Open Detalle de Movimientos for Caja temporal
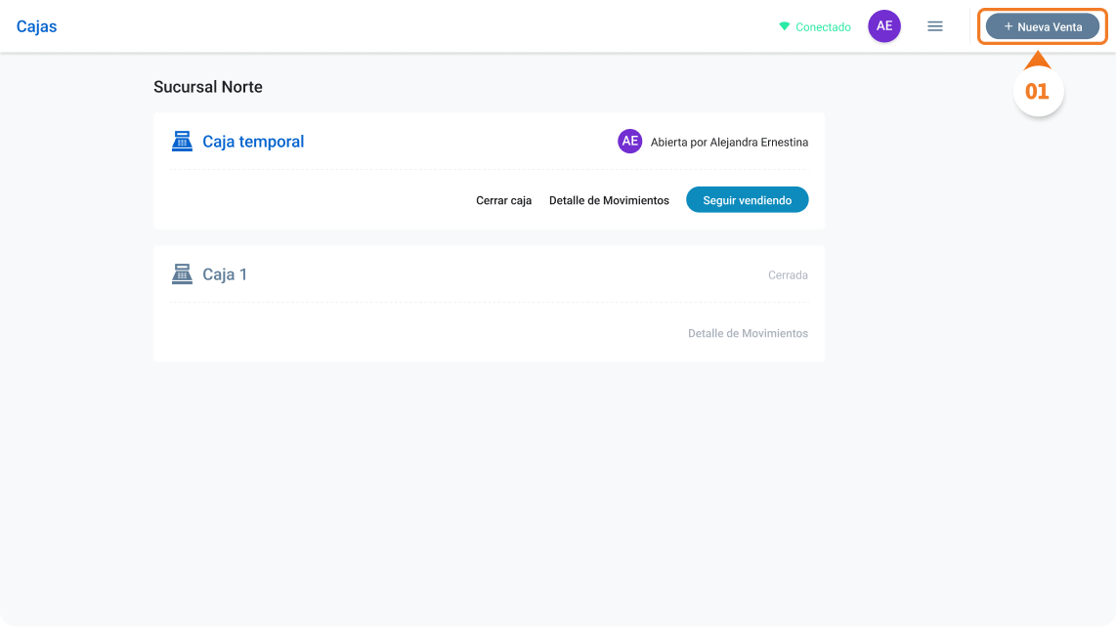 click(609, 200)
